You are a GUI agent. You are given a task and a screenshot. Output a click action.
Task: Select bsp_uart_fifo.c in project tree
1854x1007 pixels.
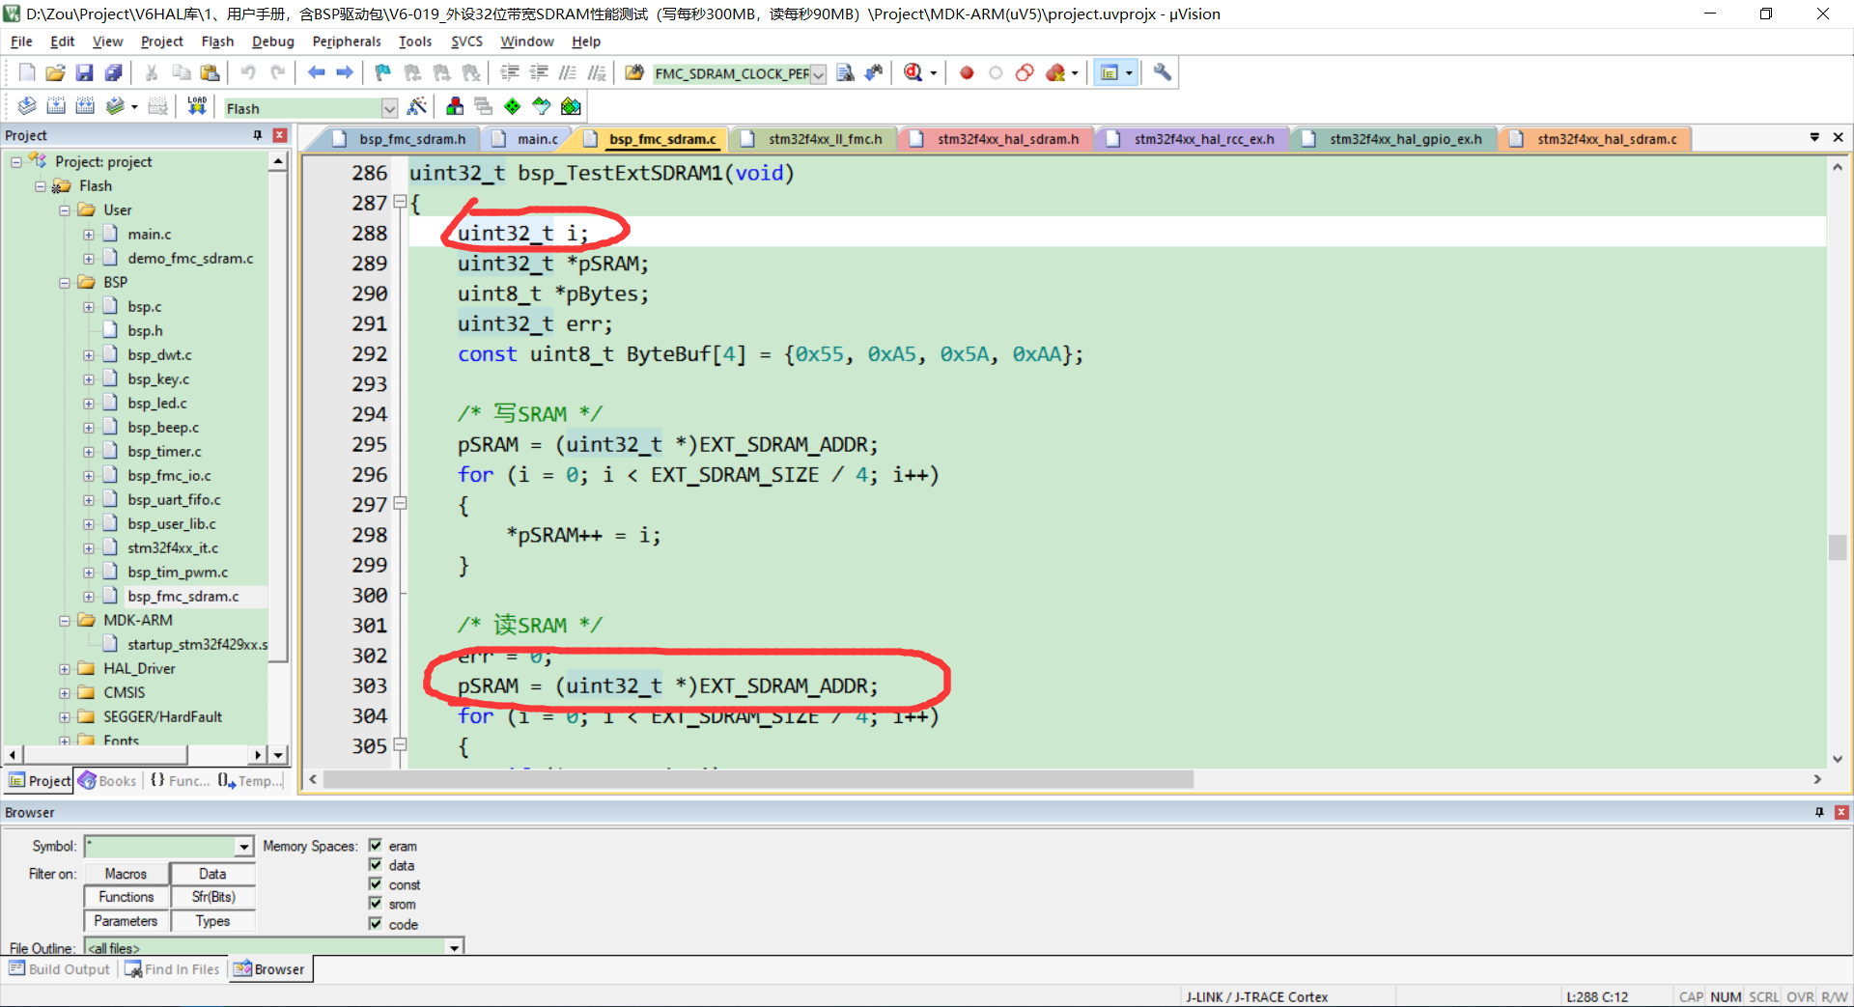pos(174,499)
